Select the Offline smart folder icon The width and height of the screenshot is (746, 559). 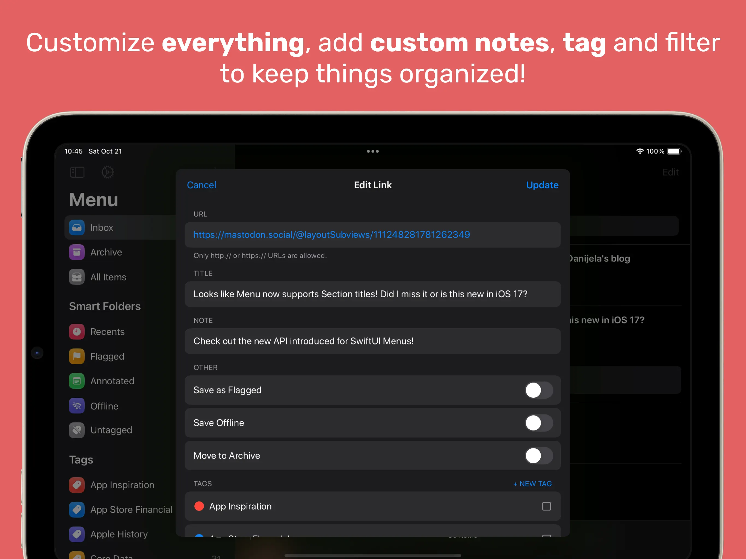pos(76,406)
